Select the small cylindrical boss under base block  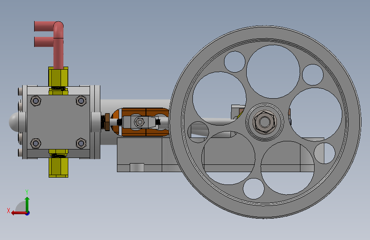137,167
